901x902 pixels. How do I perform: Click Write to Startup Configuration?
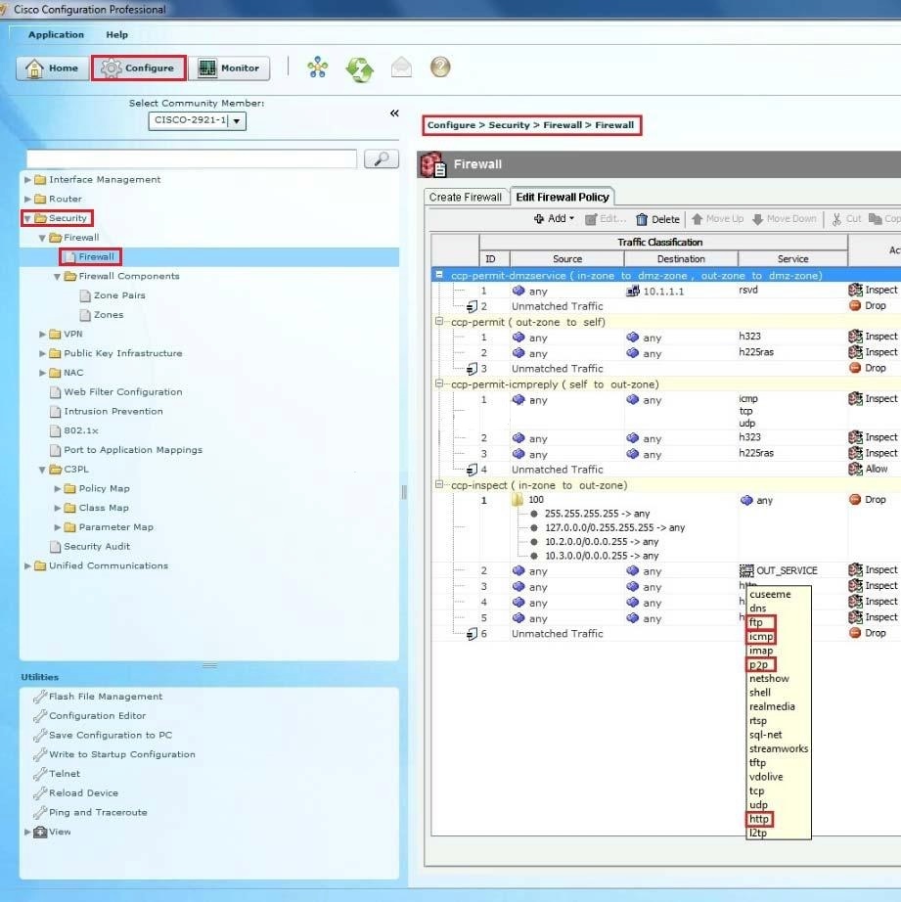tap(122, 754)
